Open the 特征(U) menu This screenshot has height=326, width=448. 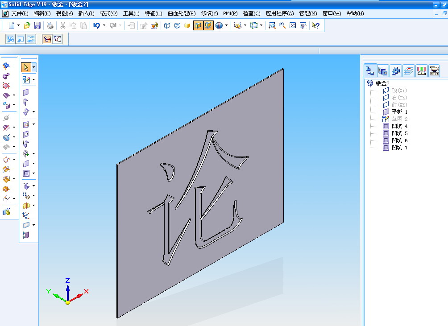coord(153,13)
